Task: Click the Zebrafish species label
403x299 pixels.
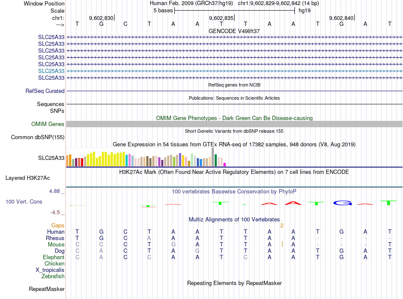Action: 53,277
